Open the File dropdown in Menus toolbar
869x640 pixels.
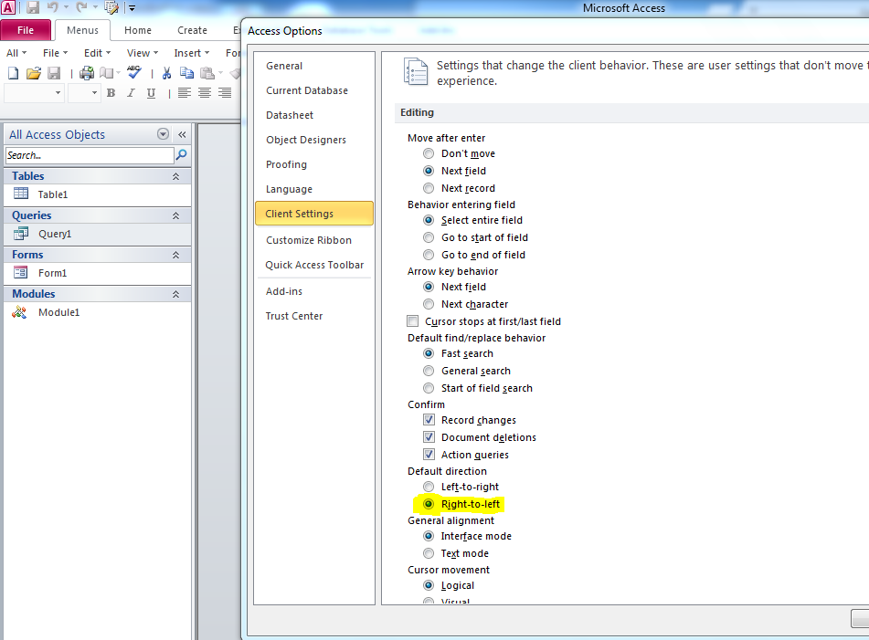point(55,53)
